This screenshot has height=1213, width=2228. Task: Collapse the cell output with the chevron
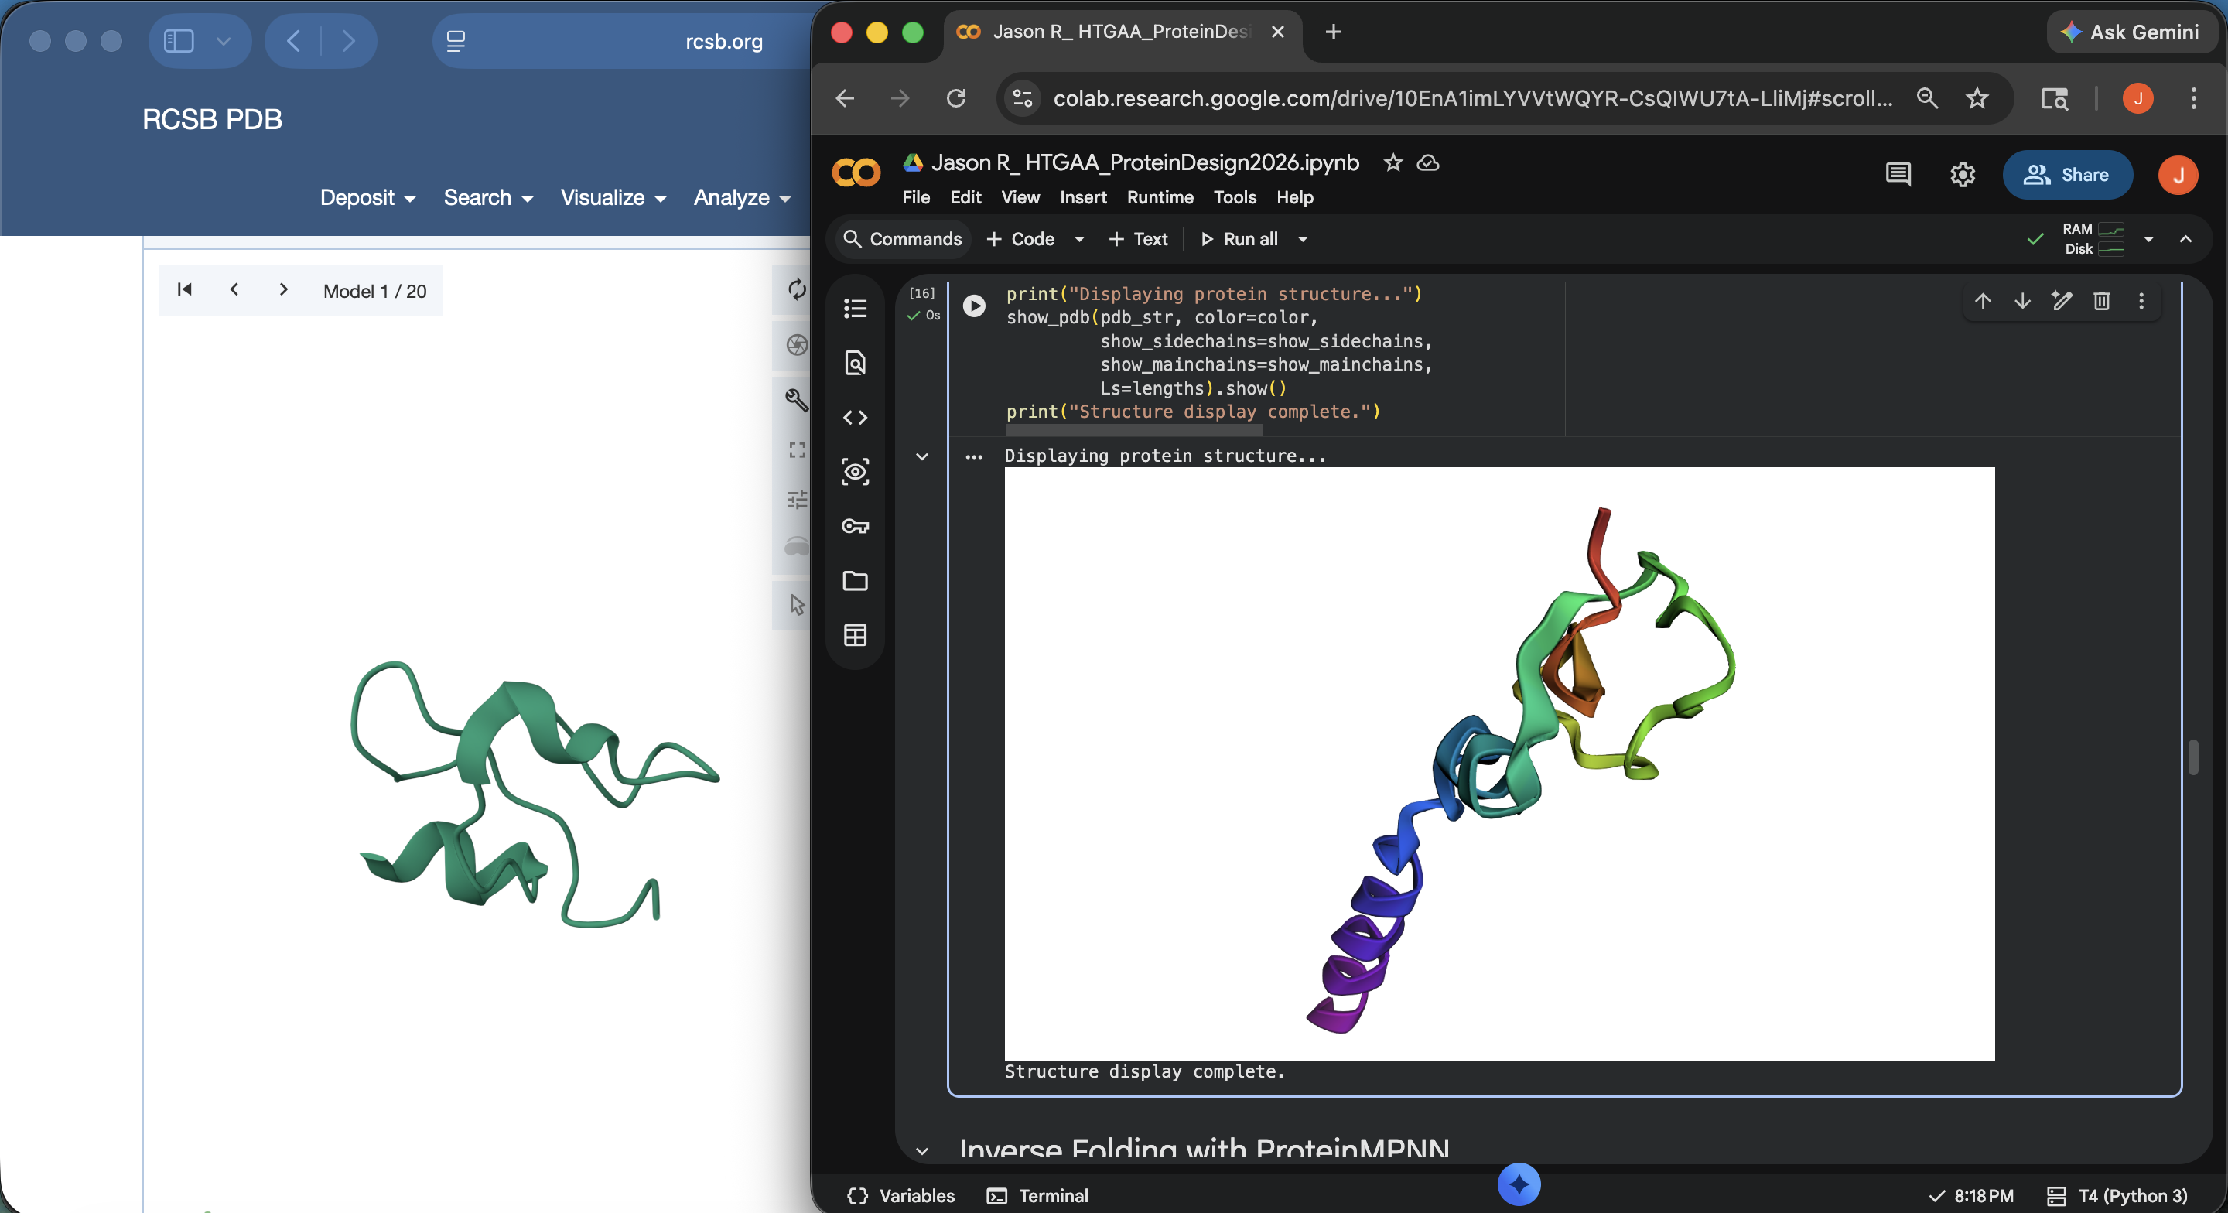pos(922,456)
